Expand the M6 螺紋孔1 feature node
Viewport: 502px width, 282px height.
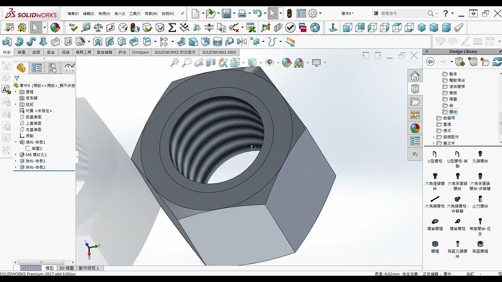coord(16,155)
